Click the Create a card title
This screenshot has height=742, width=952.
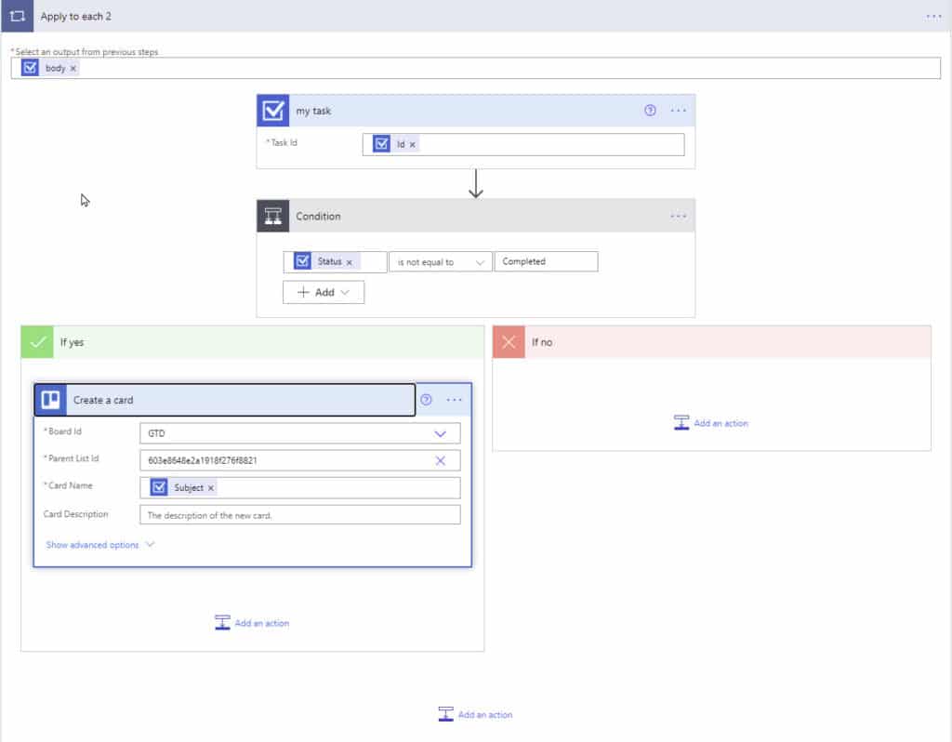pos(103,400)
